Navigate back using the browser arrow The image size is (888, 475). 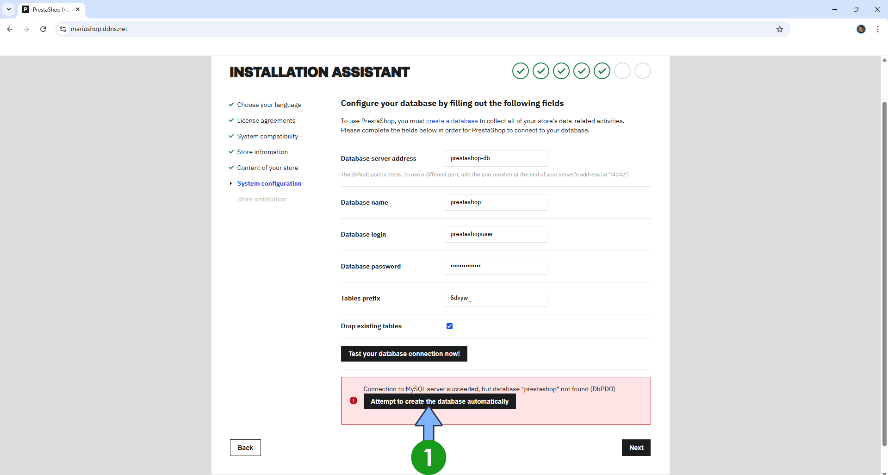pyautogui.click(x=9, y=29)
